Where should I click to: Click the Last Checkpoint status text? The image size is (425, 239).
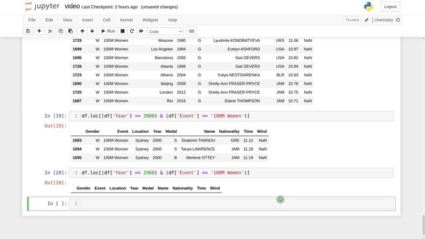[x=110, y=7]
